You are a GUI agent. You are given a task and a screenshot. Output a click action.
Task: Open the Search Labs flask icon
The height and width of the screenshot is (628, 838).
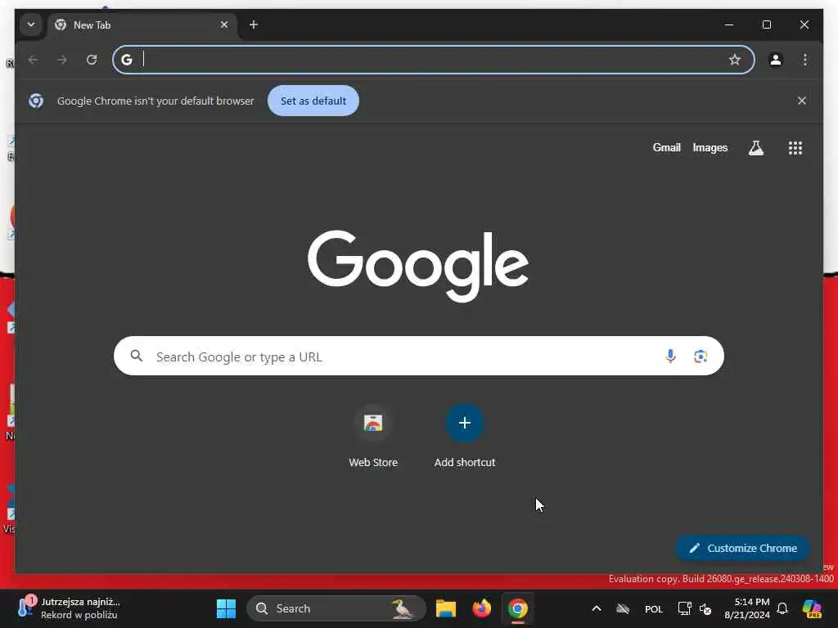(755, 148)
